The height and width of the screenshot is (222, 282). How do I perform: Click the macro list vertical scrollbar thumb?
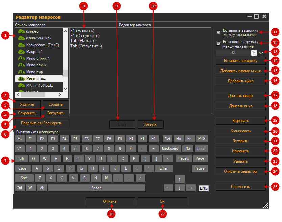point(65,73)
